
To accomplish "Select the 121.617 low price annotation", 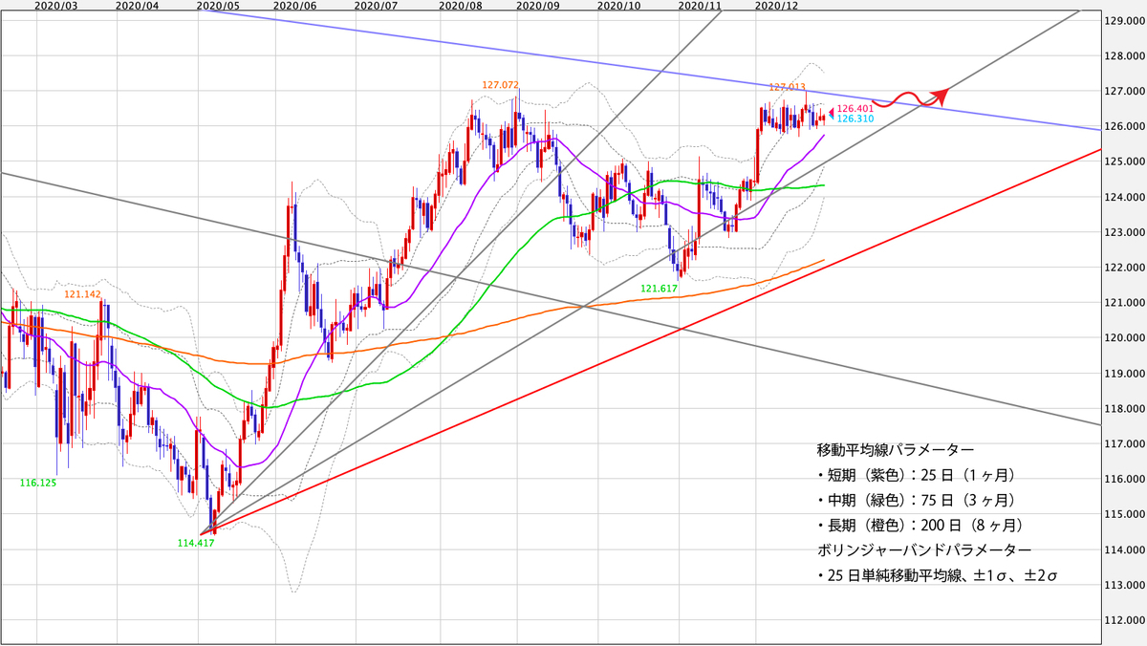I will 660,287.
